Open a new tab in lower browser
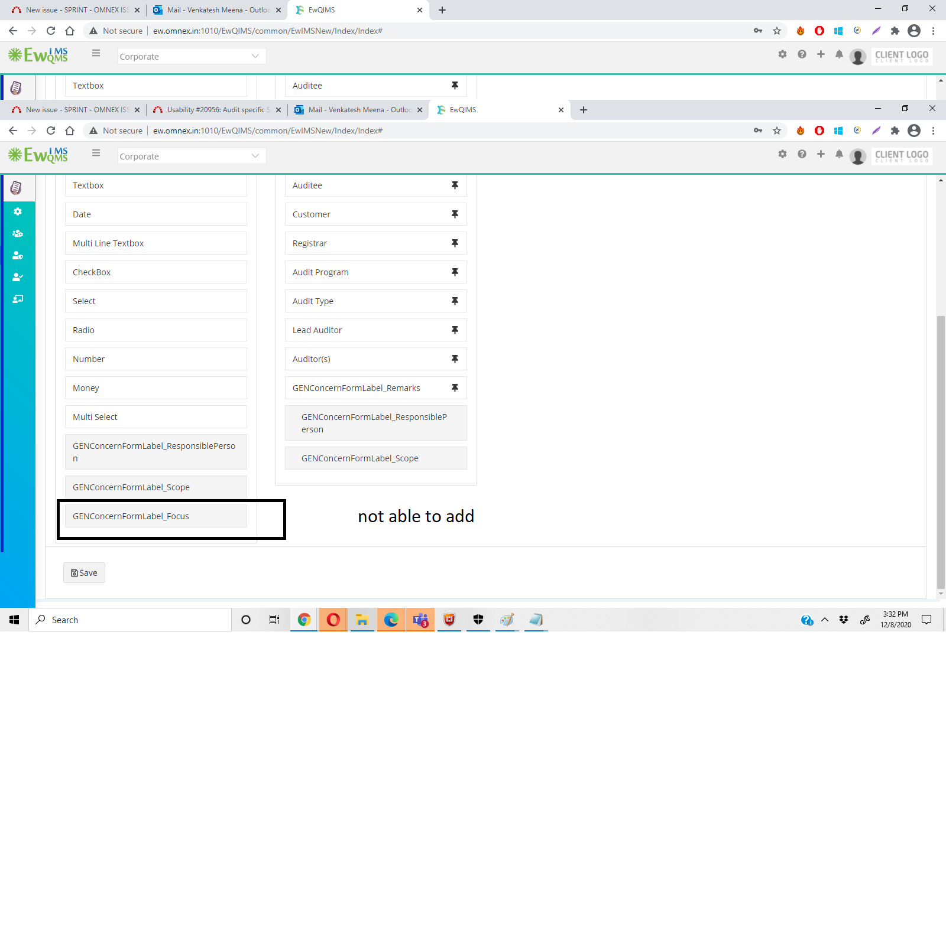The width and height of the screenshot is (946, 951). 584,110
